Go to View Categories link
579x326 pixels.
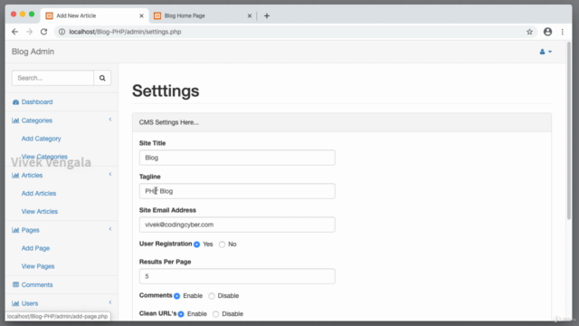click(x=44, y=157)
